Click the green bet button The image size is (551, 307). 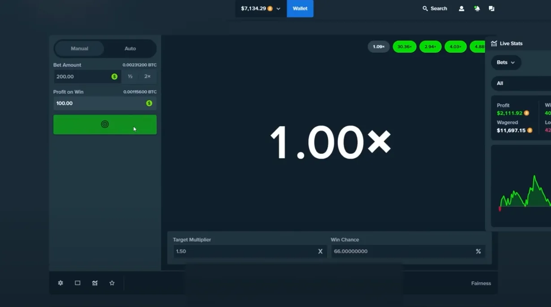coord(105,124)
